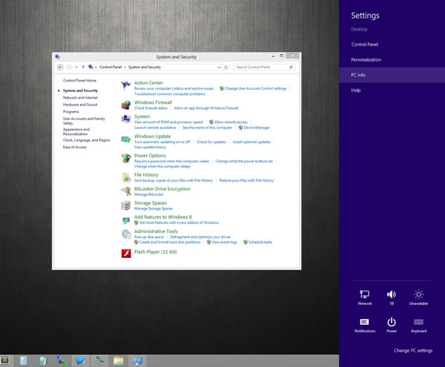Open Control Panel Home link
445x367 pixels.
[79, 81]
